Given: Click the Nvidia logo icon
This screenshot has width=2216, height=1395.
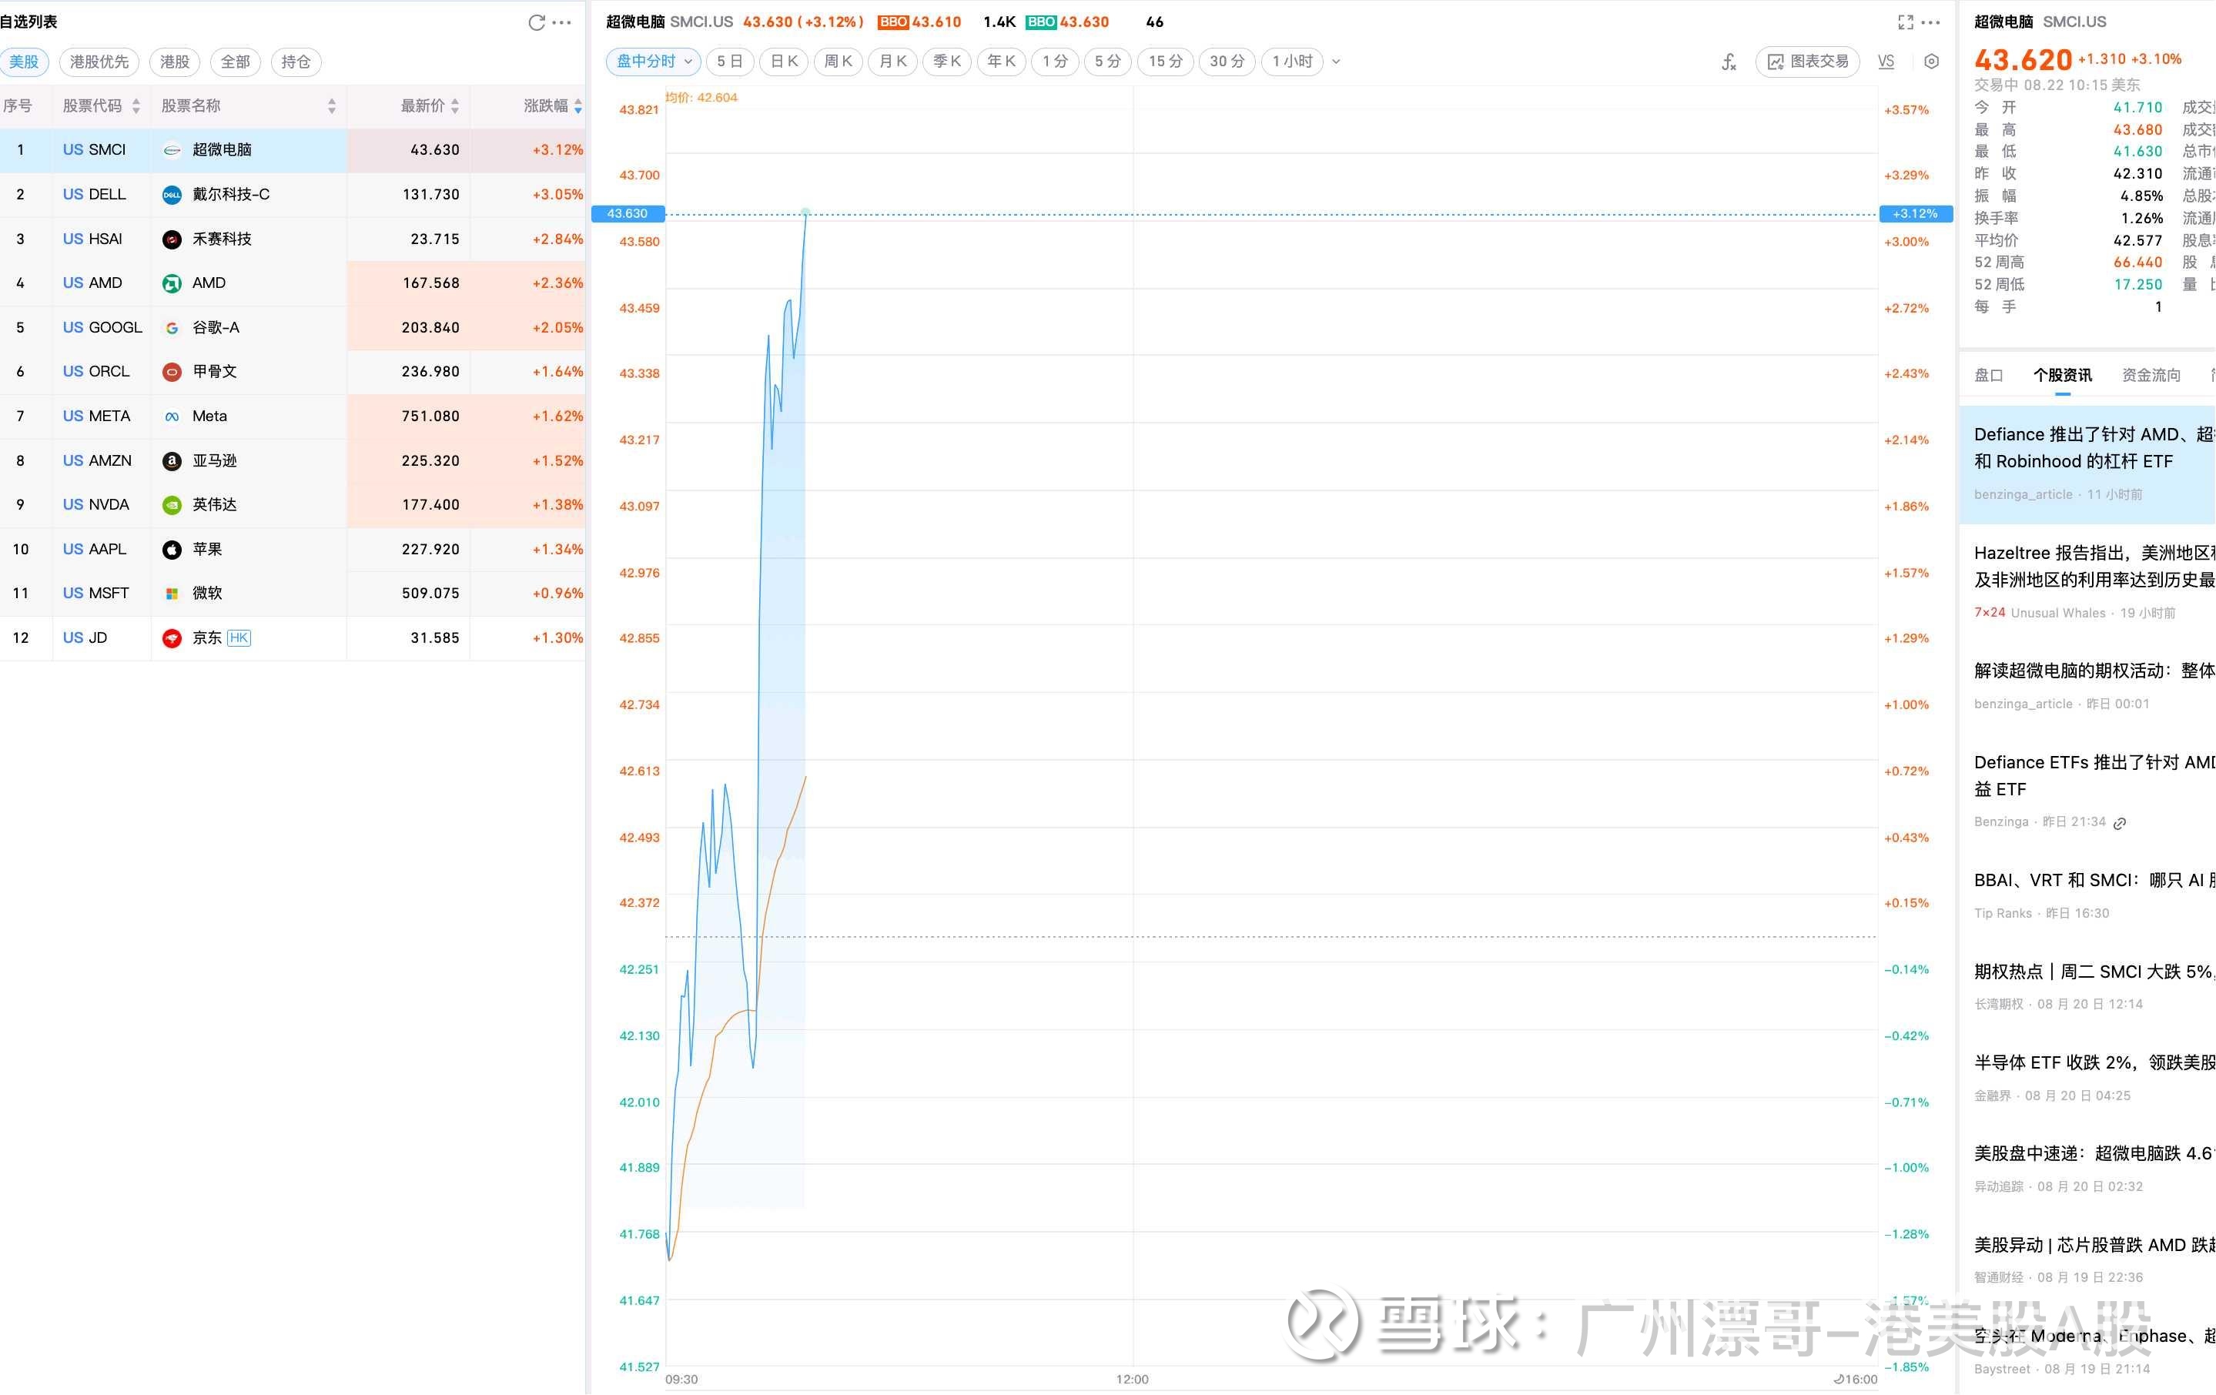Looking at the screenshot, I should coord(172,505).
